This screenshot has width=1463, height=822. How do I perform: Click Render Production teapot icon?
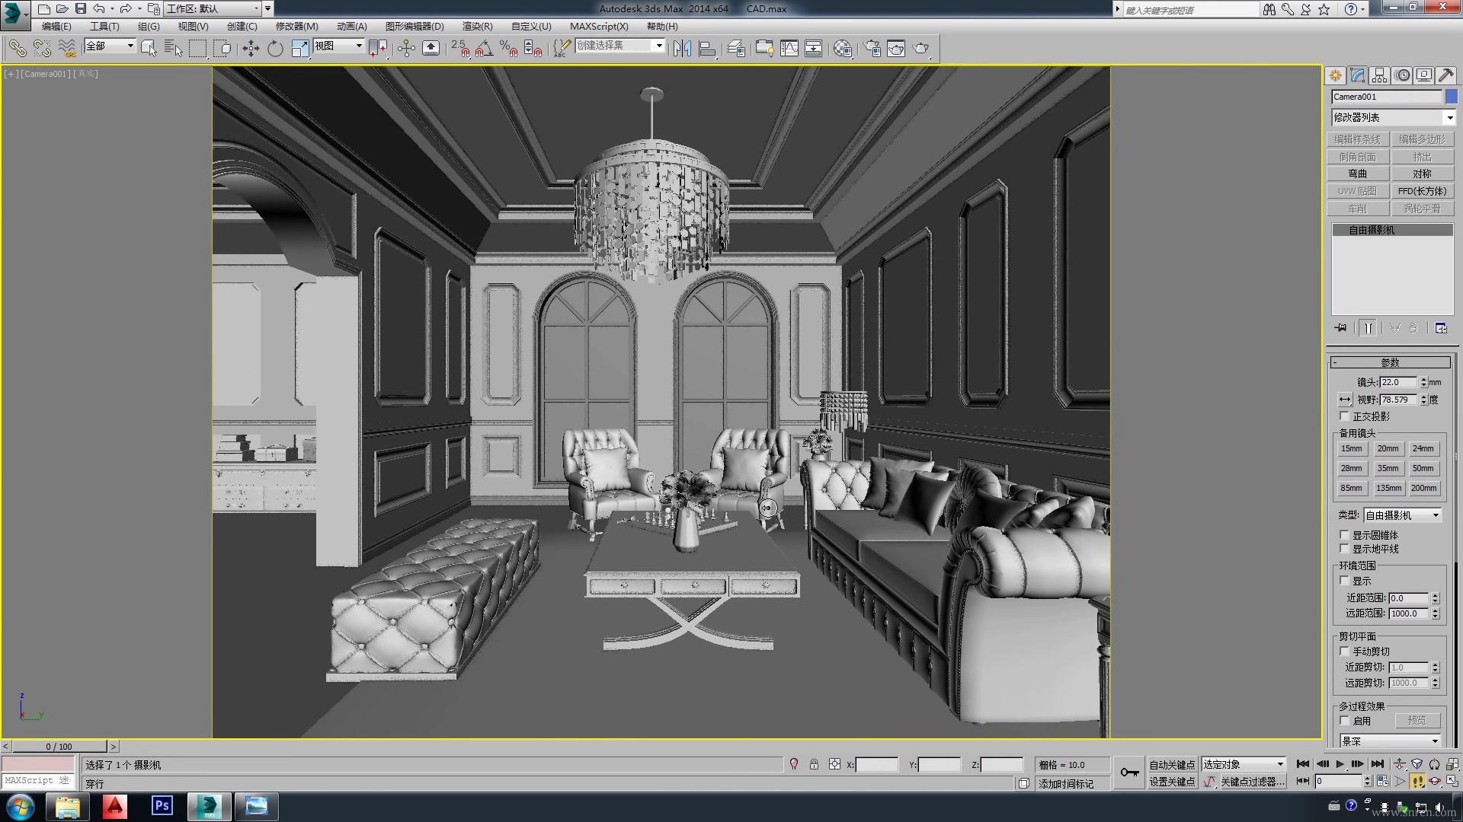921,49
